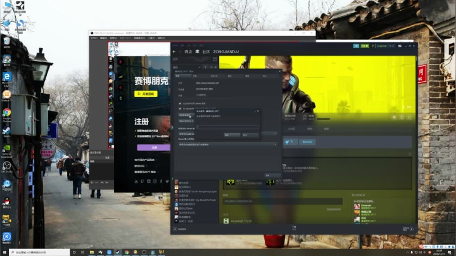Toggle library grid view icon beside search

point(215,59)
